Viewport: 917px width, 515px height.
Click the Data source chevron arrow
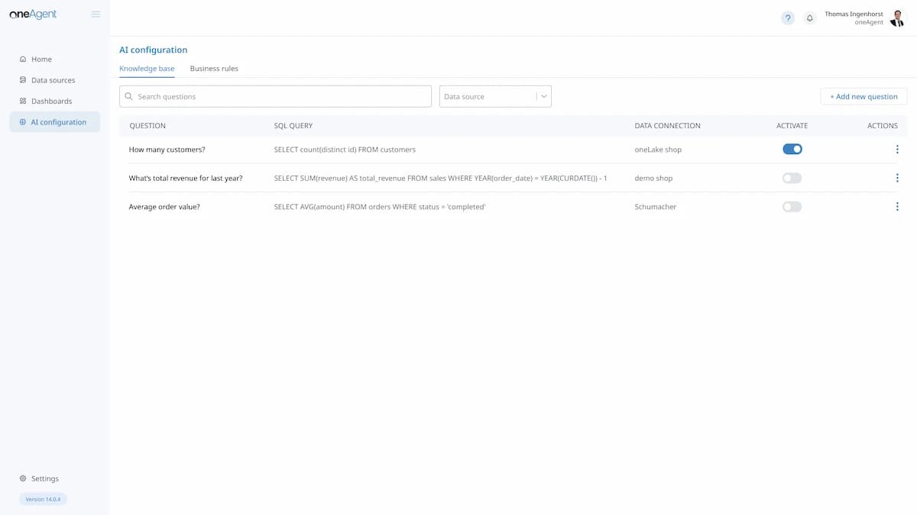pos(543,97)
